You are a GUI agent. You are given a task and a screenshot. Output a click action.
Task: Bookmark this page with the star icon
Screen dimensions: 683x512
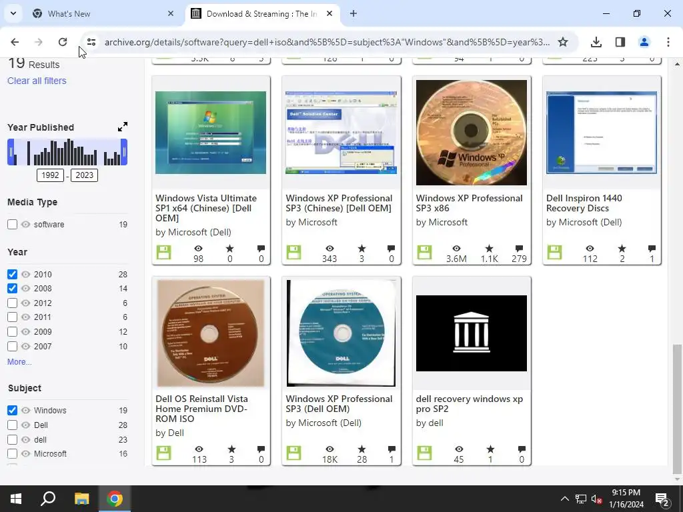point(563,42)
